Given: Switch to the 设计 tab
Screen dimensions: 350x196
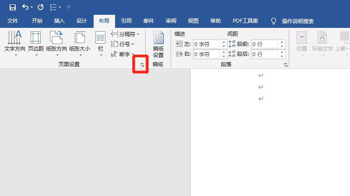Looking at the screenshot, I should 81,21.
